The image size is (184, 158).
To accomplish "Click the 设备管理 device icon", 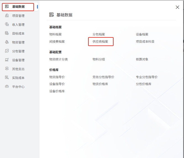I will tap(7, 60).
